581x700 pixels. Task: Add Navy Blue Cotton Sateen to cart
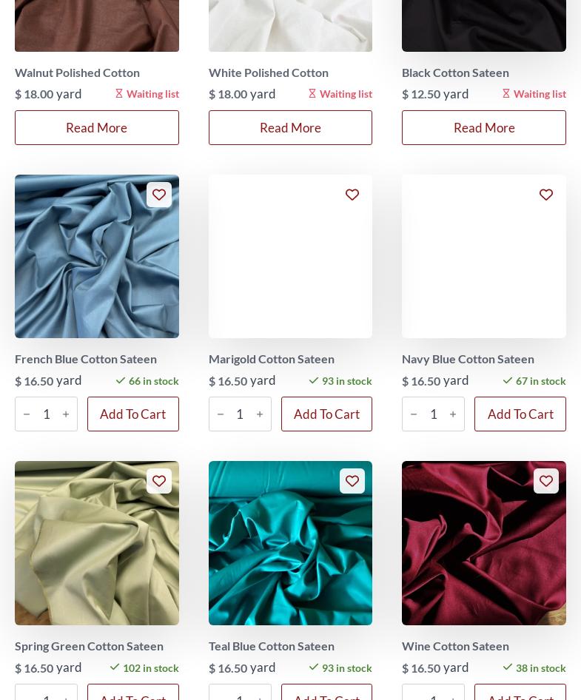520,414
